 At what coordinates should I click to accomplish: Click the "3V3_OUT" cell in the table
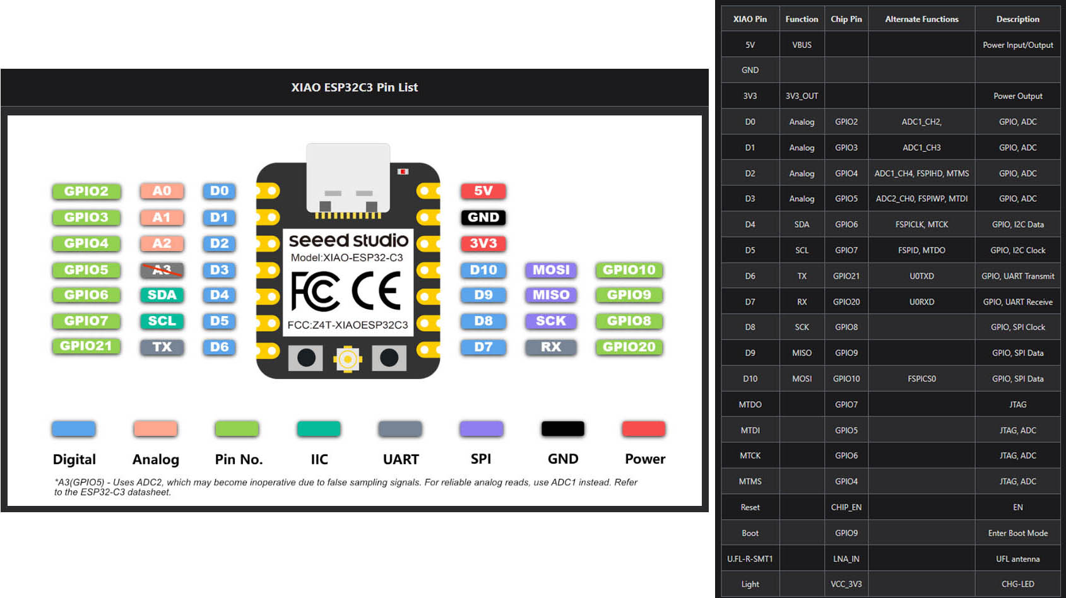(x=802, y=96)
